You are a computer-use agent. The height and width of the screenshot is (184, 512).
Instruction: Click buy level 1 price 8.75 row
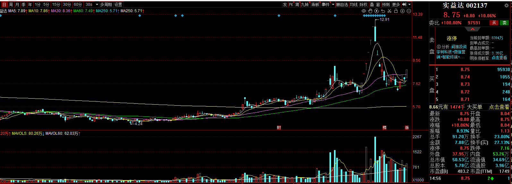coord(473,69)
